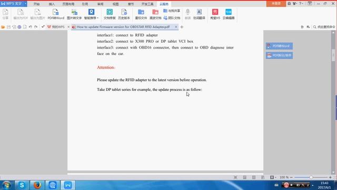Switch to the 审阅 ribbon tab
The height and width of the screenshot is (190, 337).
pyautogui.click(x=100, y=4)
